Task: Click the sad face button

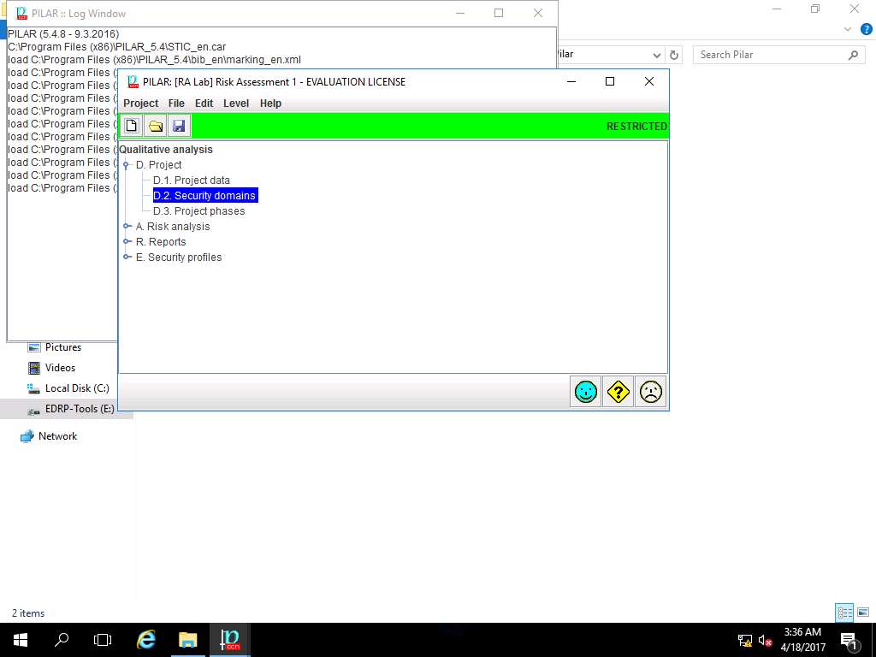Action: coord(650,392)
